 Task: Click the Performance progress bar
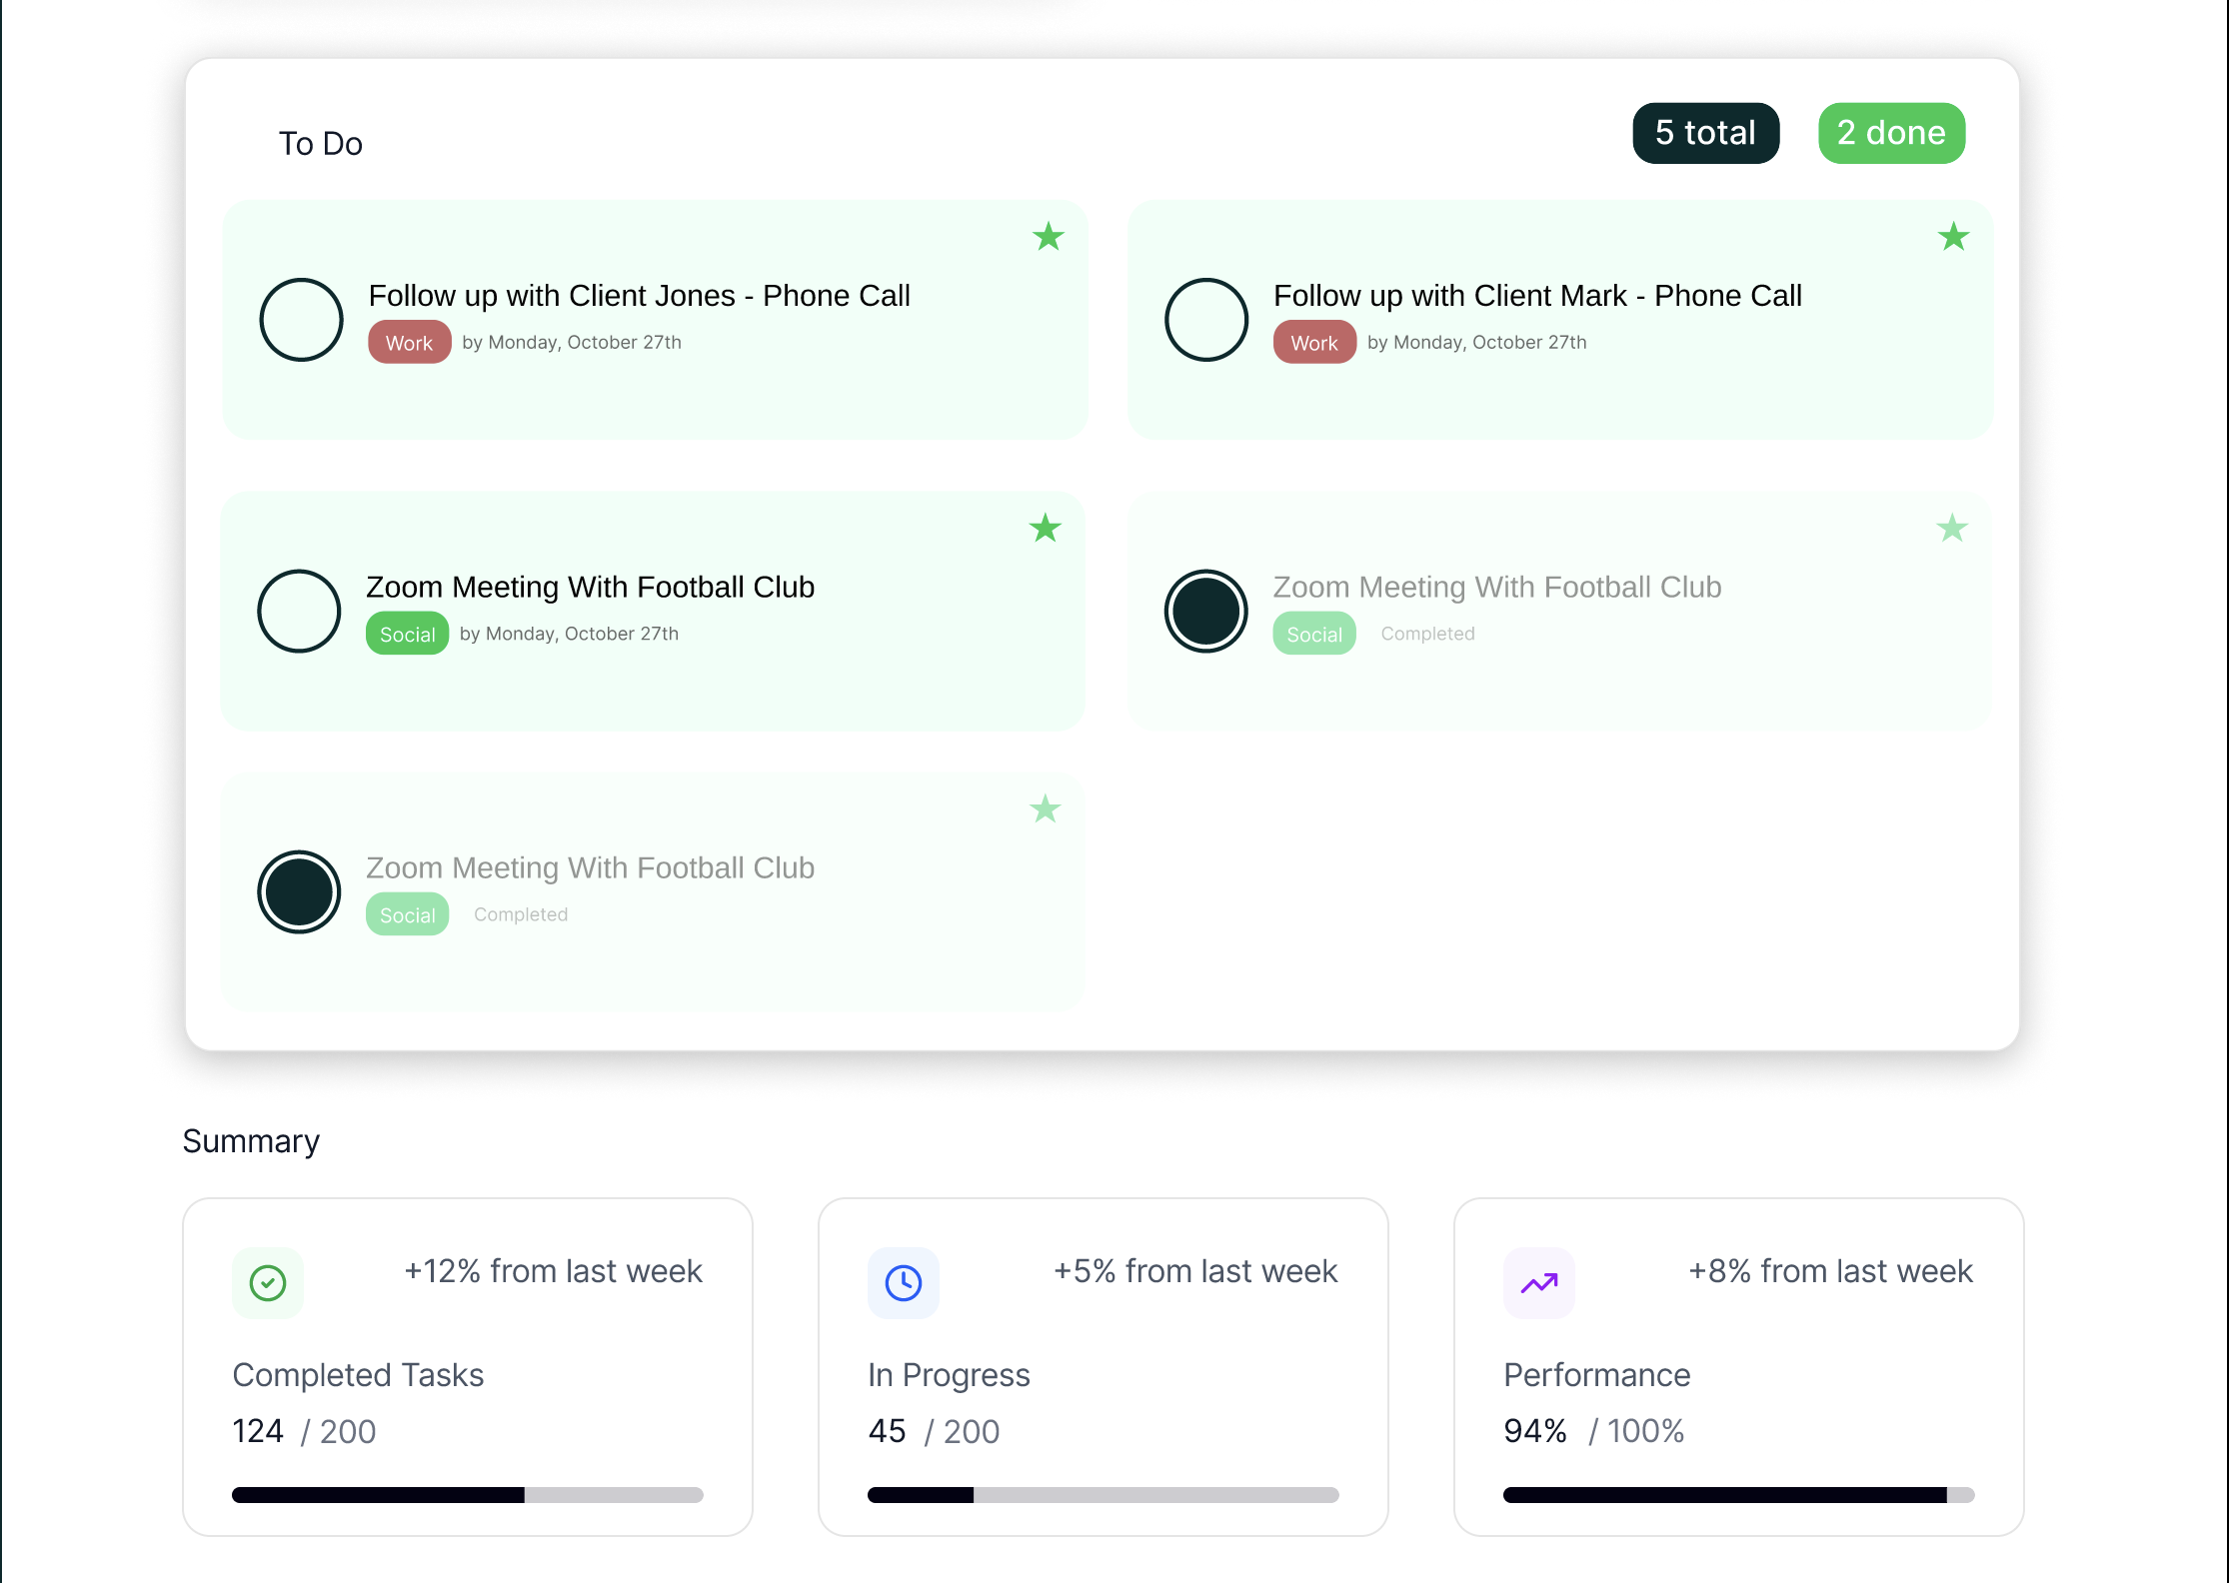coord(1738,1495)
